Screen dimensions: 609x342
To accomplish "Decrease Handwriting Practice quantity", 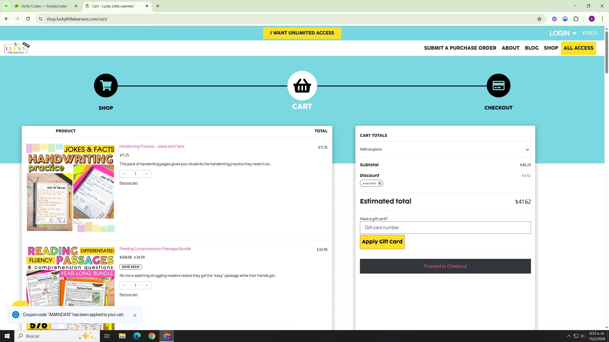I will (124, 174).
